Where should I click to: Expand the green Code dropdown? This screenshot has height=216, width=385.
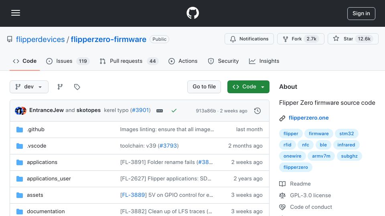point(248,87)
